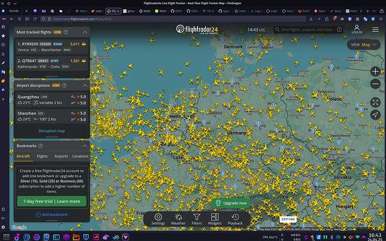Open the Weather layer options
This screenshot has height=241, width=386.
[178, 219]
